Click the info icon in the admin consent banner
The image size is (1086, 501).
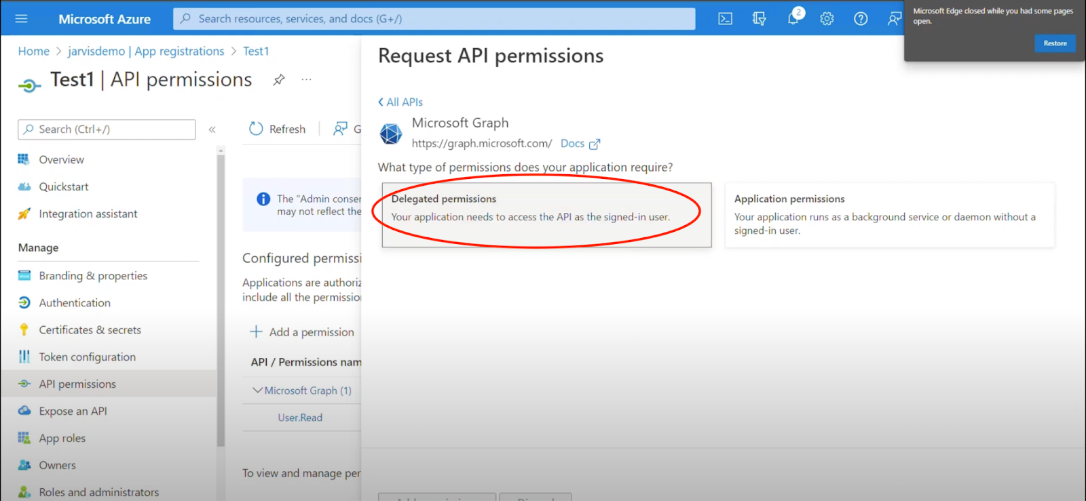pos(263,199)
